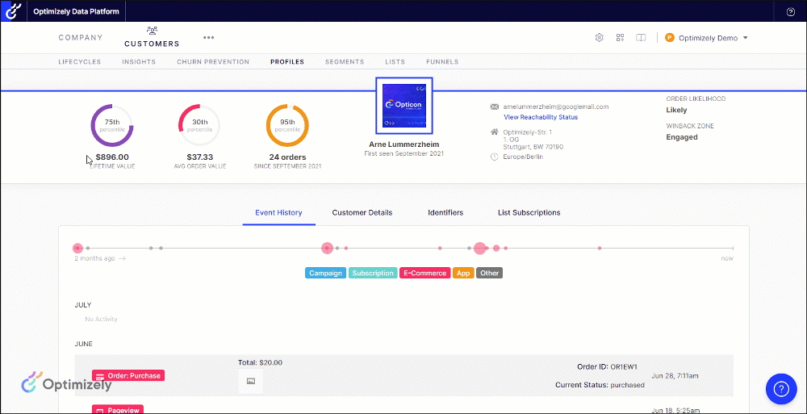Click the Optimizely Data Platform title
Image resolution: width=807 pixels, height=414 pixels.
(x=76, y=11)
